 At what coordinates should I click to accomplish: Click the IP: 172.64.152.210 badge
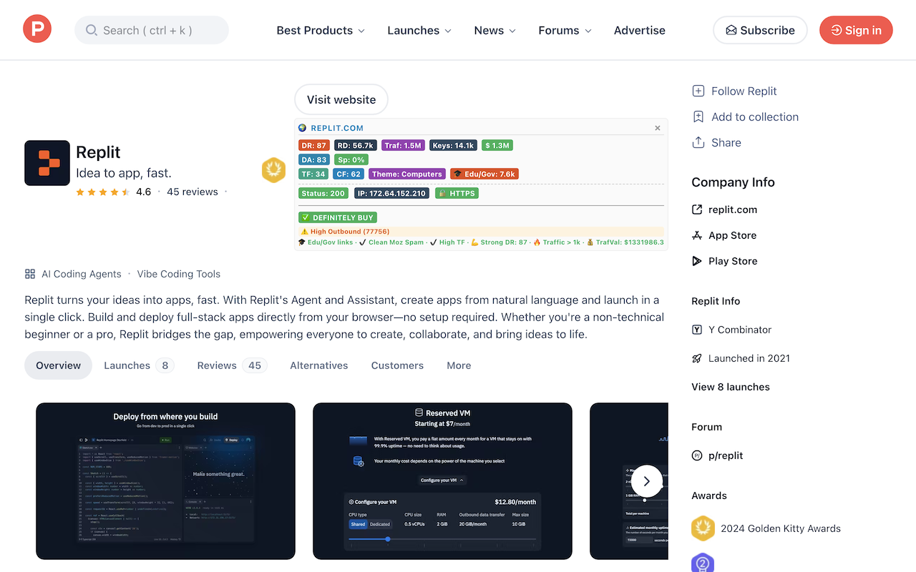(391, 193)
